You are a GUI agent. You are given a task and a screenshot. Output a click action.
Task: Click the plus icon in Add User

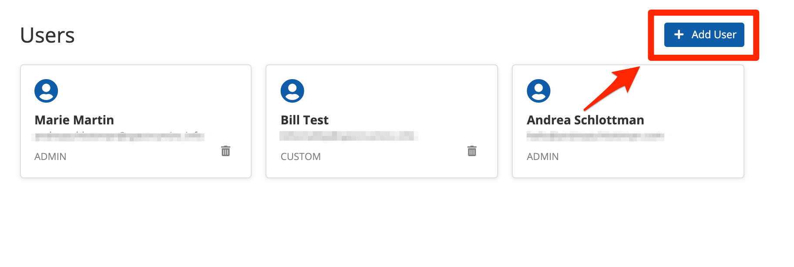click(679, 35)
